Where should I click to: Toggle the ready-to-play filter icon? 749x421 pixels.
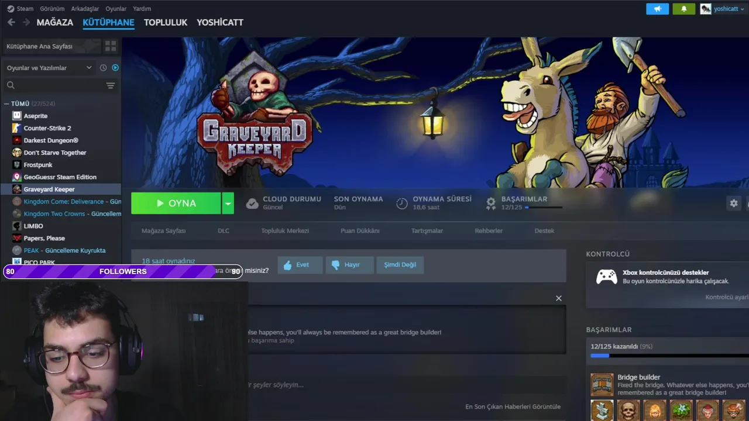[x=115, y=68]
